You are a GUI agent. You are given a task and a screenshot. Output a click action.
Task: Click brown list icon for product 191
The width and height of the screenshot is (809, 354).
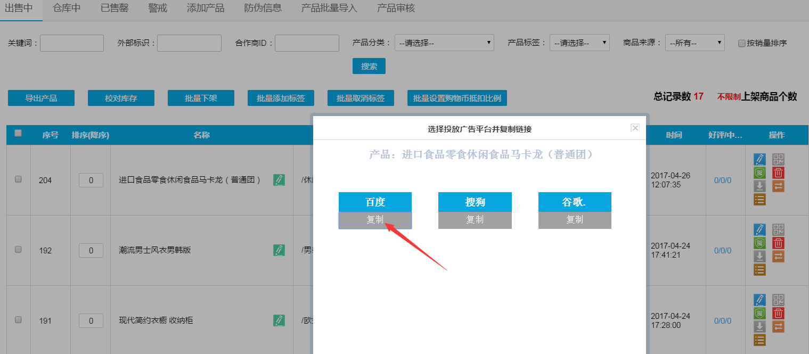(x=759, y=340)
